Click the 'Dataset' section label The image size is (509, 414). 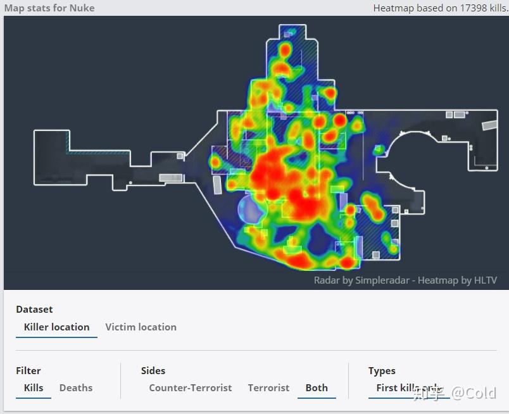34,309
